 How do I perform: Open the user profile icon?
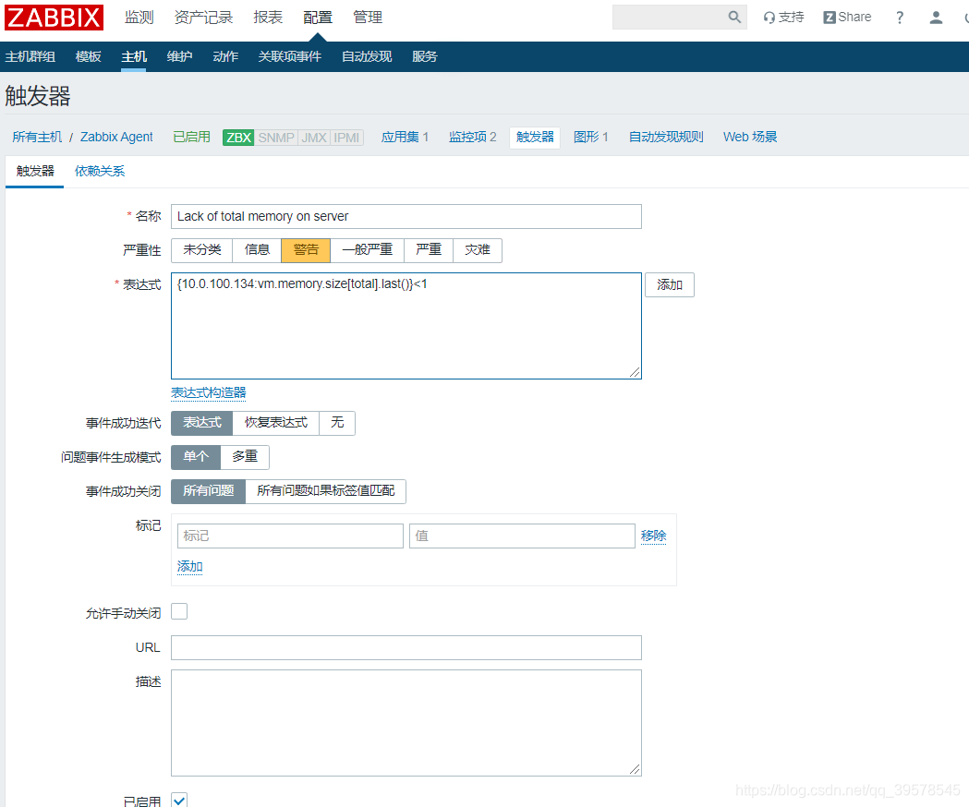937,18
